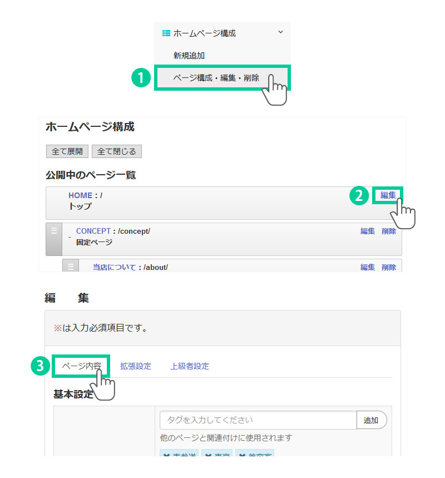The height and width of the screenshot is (478, 445).
Task: Focus the タグを入力してください text field
Action: click(x=258, y=420)
